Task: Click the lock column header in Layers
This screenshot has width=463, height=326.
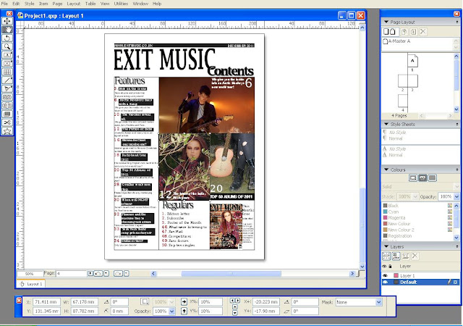Action: pos(390,267)
